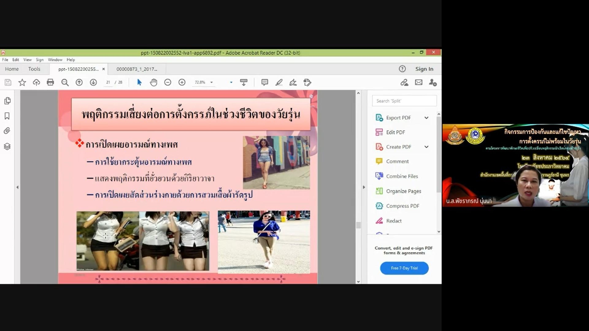The height and width of the screenshot is (331, 589).
Task: Switch to the 00000873_1_2017 tab
Action: 137,69
